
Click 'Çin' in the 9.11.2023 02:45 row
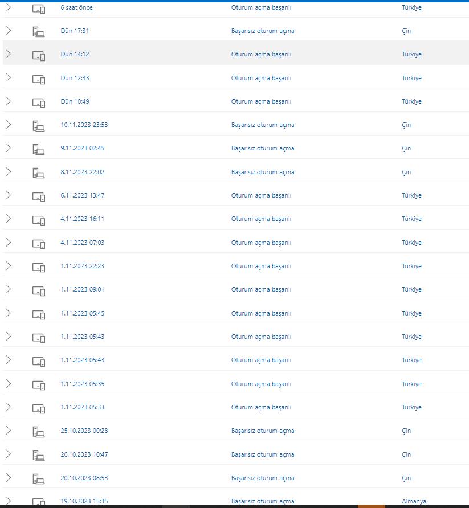tap(406, 149)
